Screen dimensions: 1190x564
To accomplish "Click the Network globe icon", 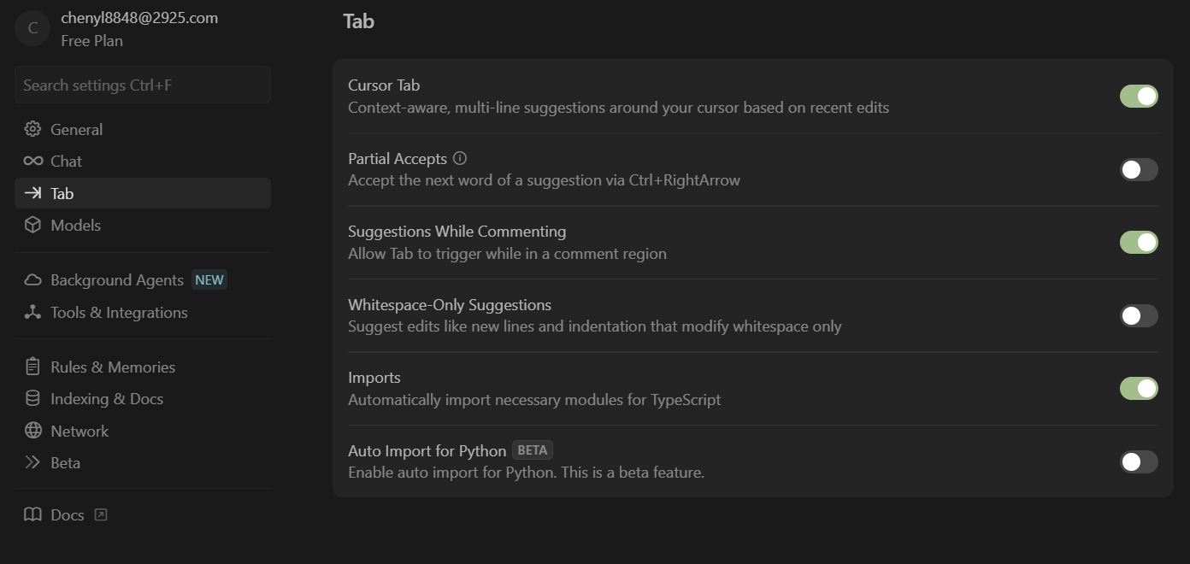I will pos(32,431).
